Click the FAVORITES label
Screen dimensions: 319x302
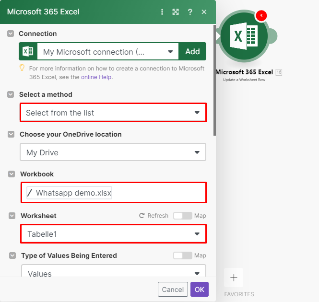[x=239, y=294]
